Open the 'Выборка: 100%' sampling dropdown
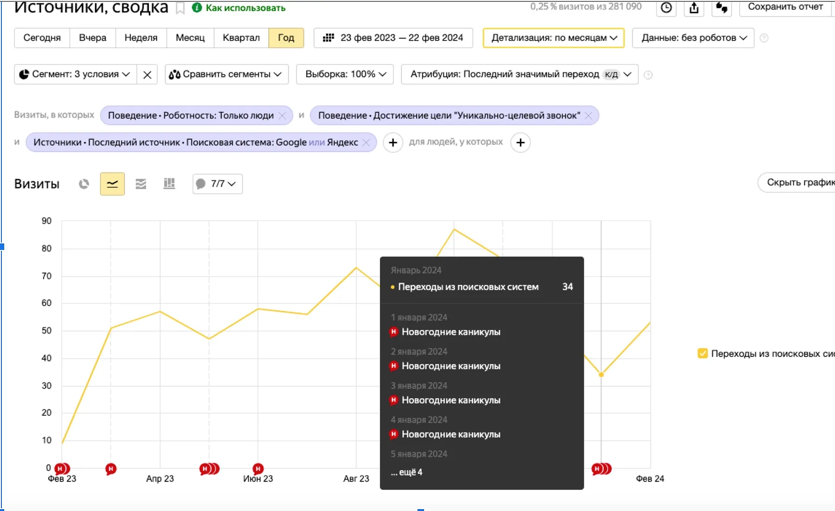The image size is (835, 511). pyautogui.click(x=345, y=74)
